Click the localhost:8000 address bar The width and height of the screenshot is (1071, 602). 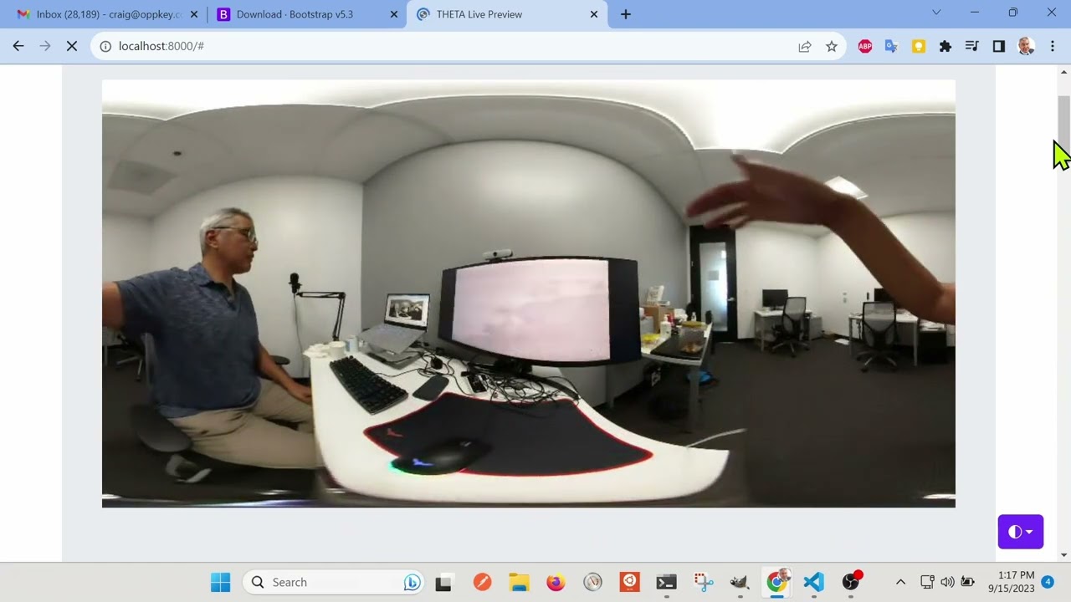(418, 46)
